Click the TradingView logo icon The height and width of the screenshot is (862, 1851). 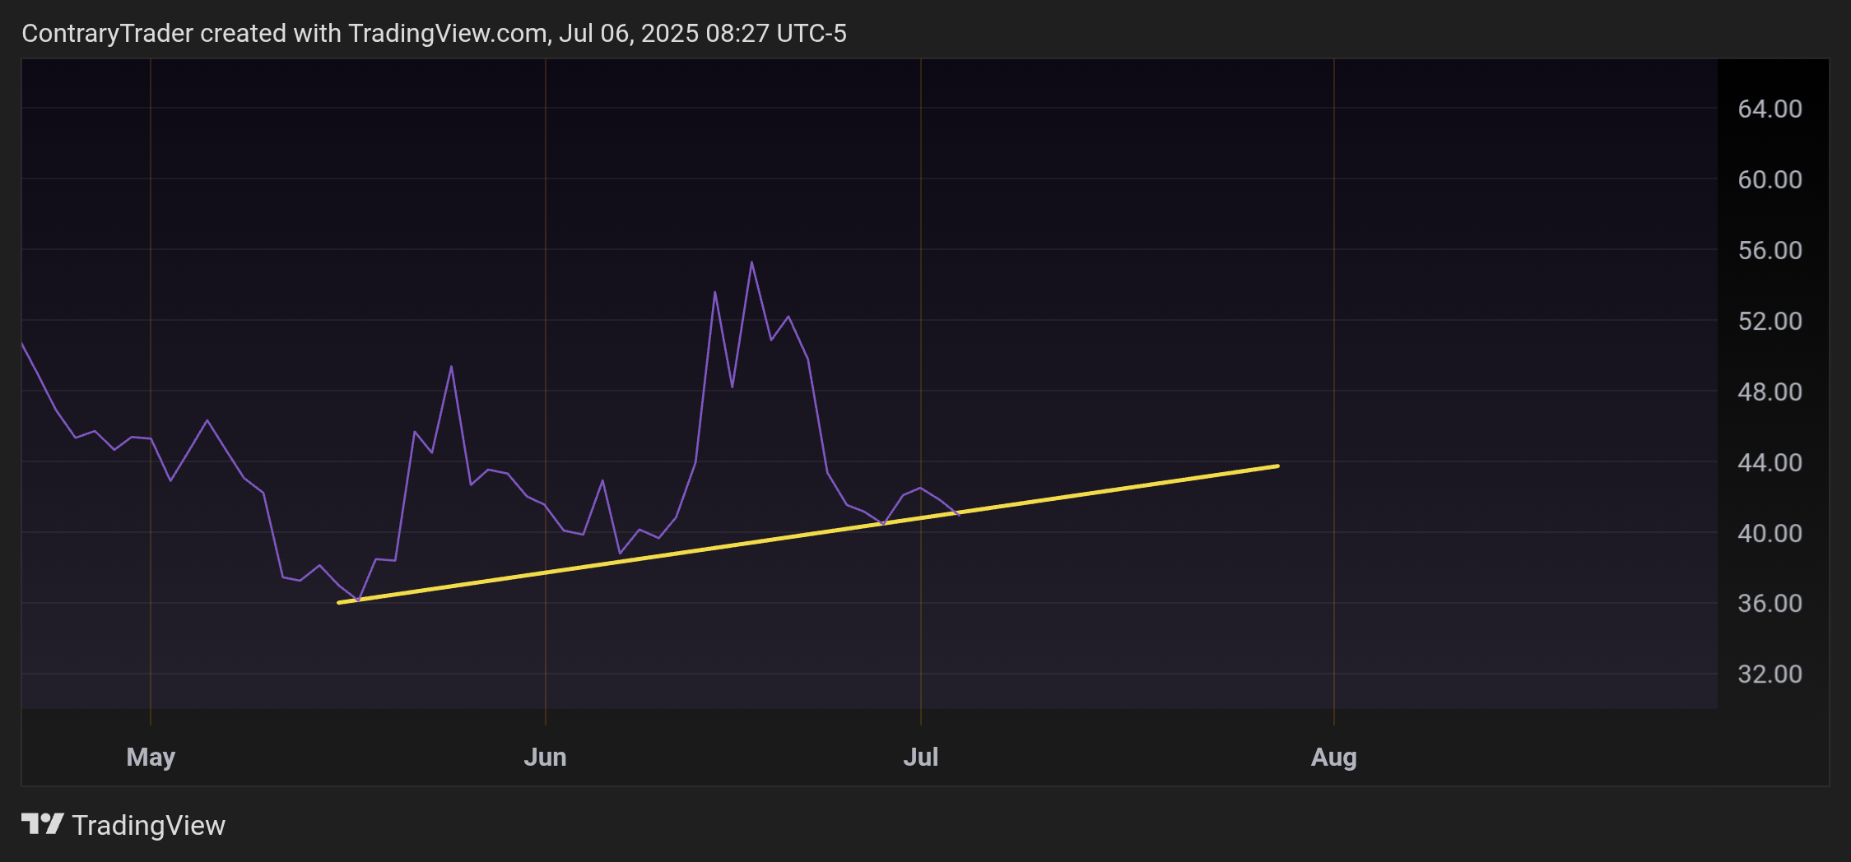tap(43, 824)
